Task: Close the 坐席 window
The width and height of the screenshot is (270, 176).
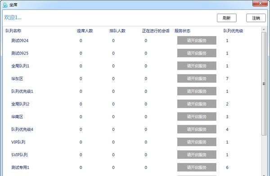Action: click(260, 3)
